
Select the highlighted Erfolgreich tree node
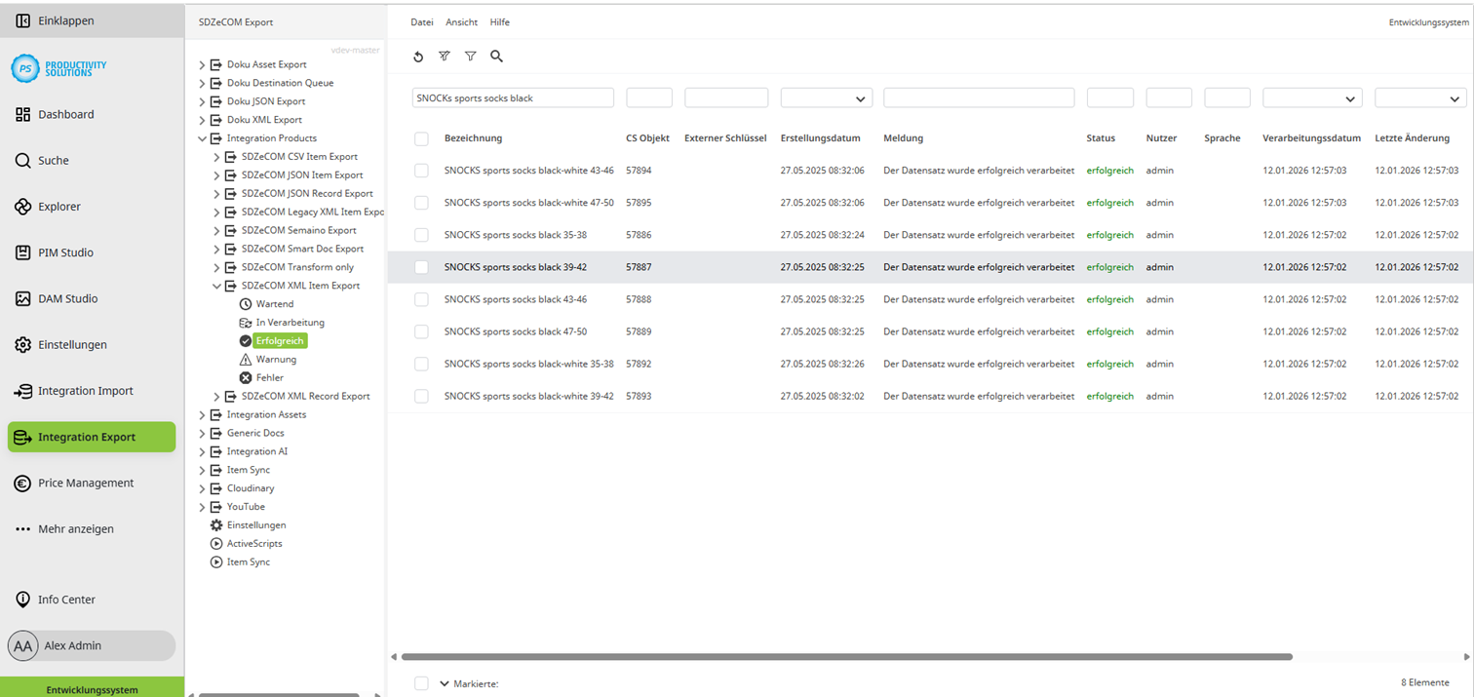pyautogui.click(x=280, y=341)
